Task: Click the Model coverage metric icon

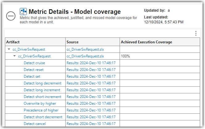Action: click(x=23, y=11)
